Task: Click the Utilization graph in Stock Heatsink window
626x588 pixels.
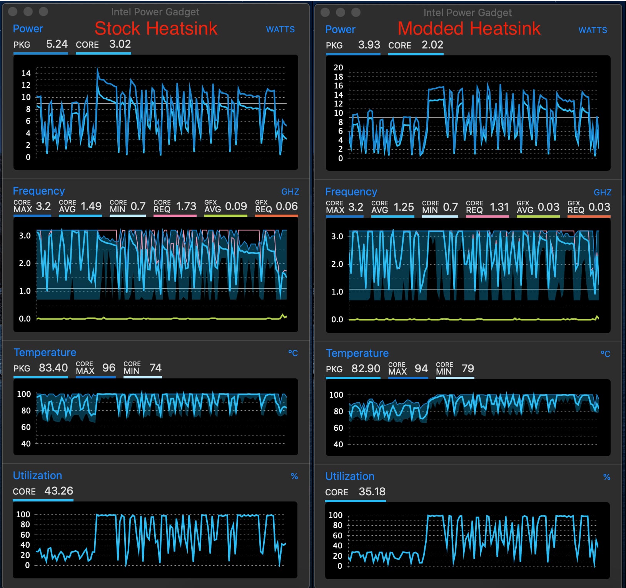Action: coord(155,540)
